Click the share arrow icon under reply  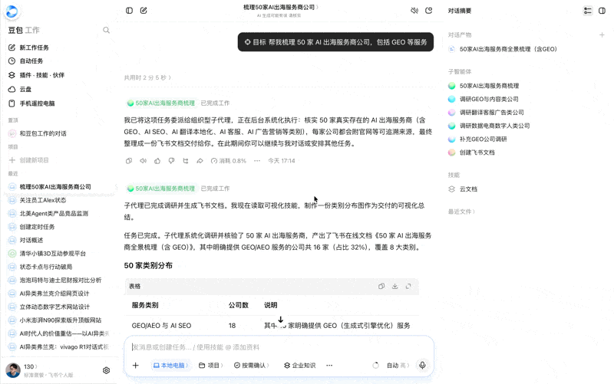coord(200,161)
